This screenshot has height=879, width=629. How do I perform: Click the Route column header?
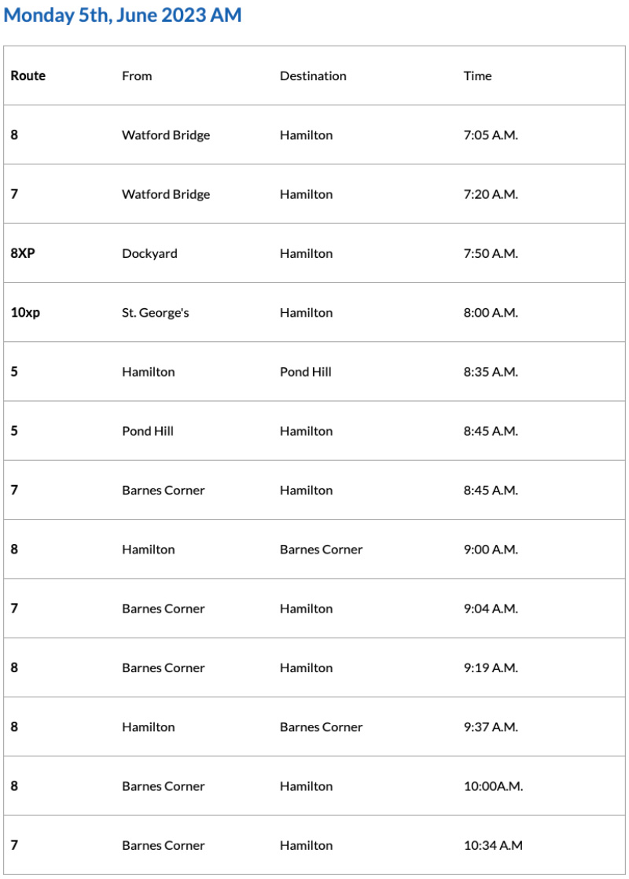coord(28,76)
